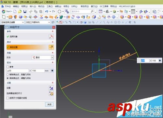The width and height of the screenshot is (163, 118).
Task: Open the 编辑 (Edit) menu
Action: coord(16,7)
